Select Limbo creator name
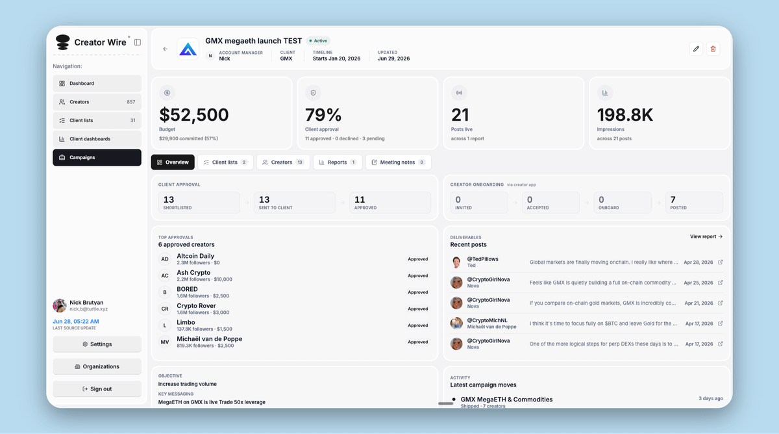This screenshot has width=779, height=434. 186,322
